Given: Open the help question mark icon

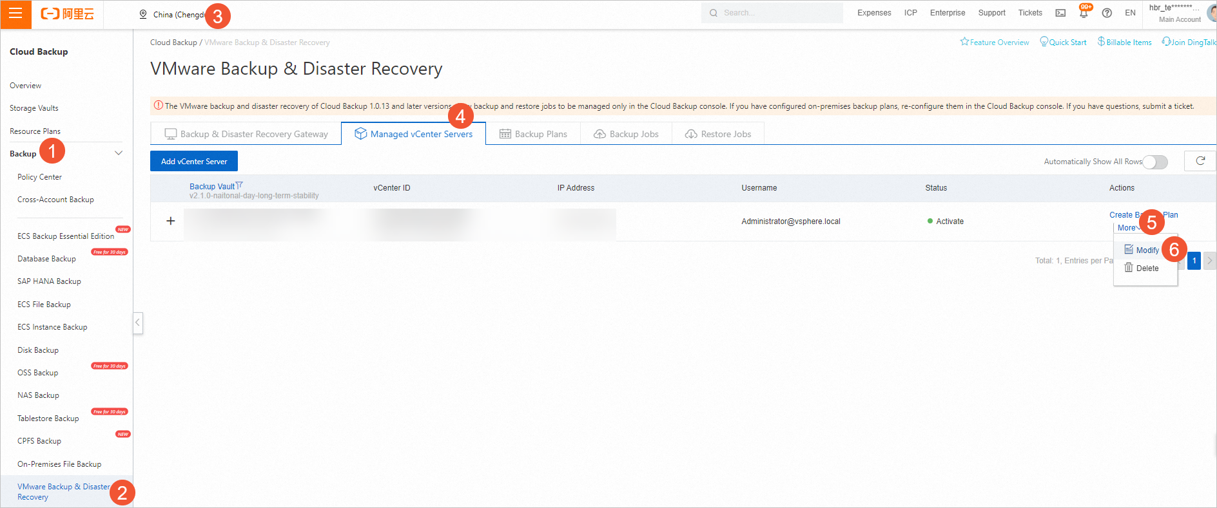Looking at the screenshot, I should pyautogui.click(x=1107, y=13).
